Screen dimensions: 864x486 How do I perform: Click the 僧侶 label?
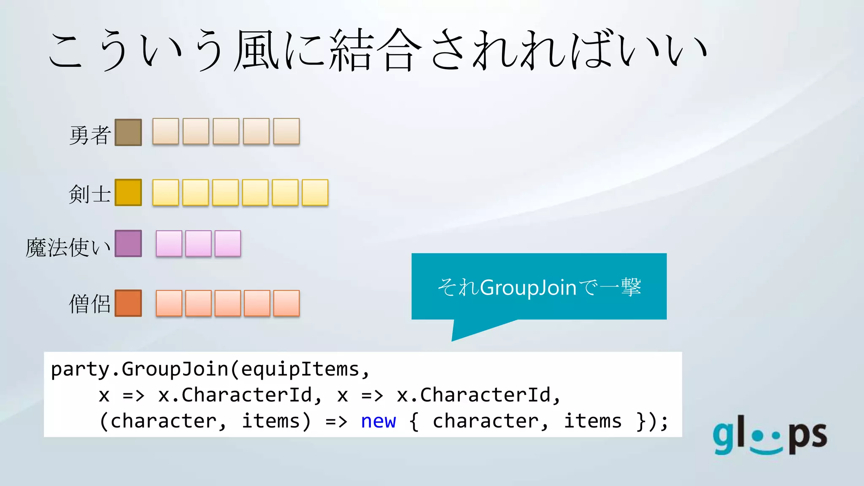tap(90, 303)
